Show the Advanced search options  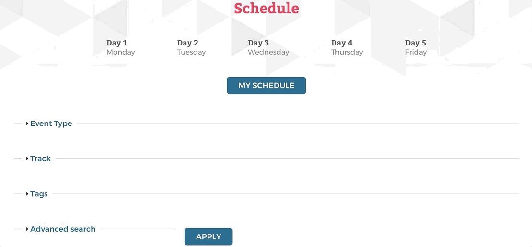coord(63,229)
